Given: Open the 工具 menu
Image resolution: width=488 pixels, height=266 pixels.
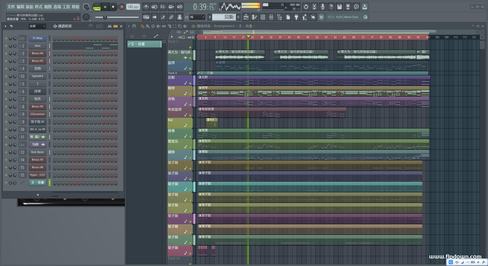Looking at the screenshot, I should [x=66, y=7].
